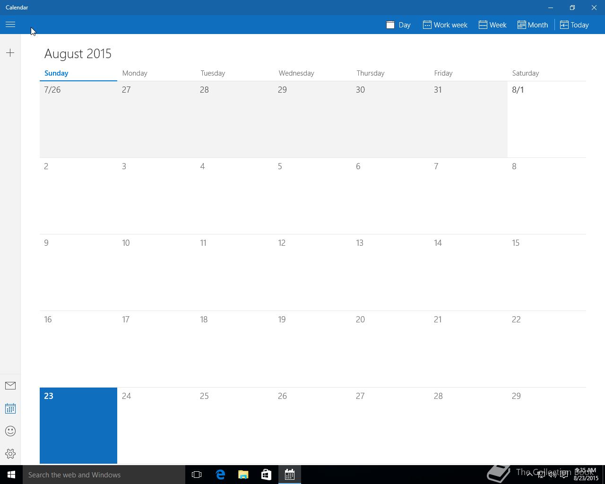Restore down the Calendar window
605x484 pixels.
[x=572, y=8]
